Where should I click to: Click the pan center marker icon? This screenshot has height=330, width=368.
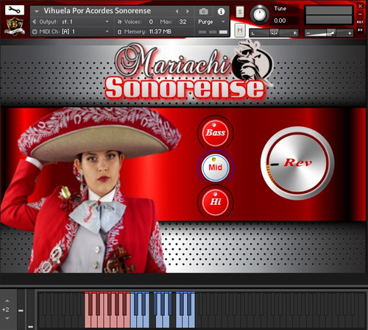tap(274, 33)
